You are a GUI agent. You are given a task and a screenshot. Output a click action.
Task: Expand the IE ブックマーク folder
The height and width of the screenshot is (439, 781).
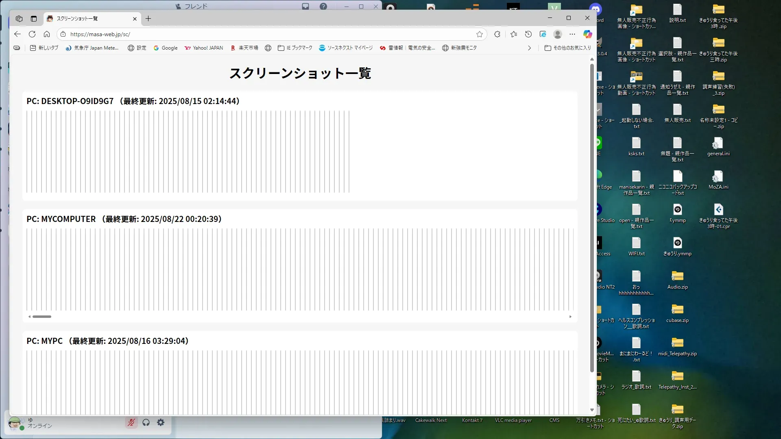coord(295,48)
